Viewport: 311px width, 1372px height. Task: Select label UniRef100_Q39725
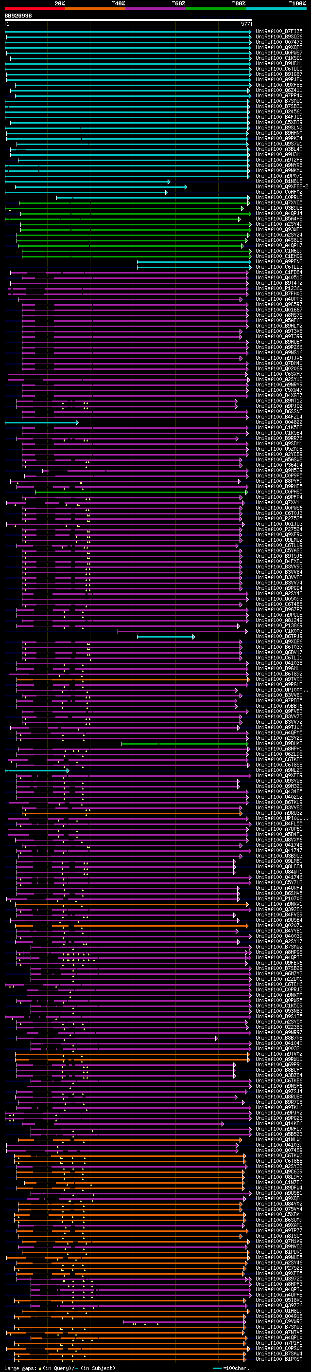pyautogui.click(x=279, y=1279)
